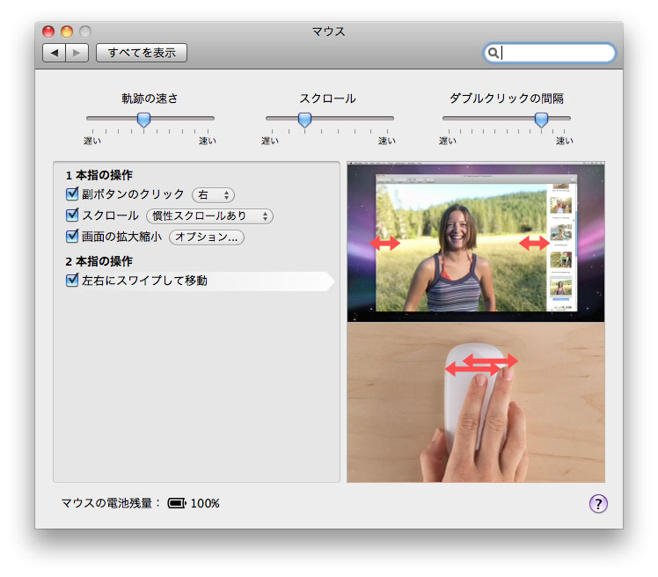Click the magnifying glass search icon

(493, 53)
